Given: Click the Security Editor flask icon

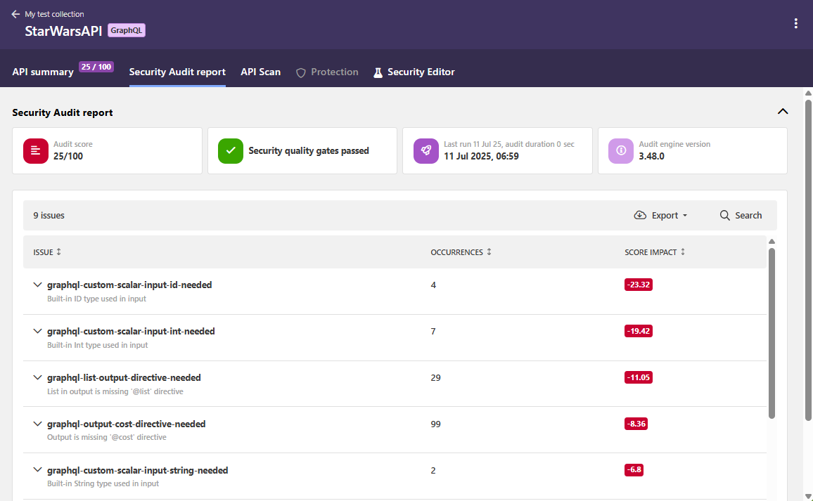Looking at the screenshot, I should click(378, 72).
